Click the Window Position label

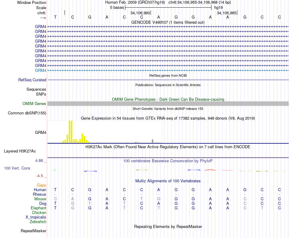click(x=32, y=2)
